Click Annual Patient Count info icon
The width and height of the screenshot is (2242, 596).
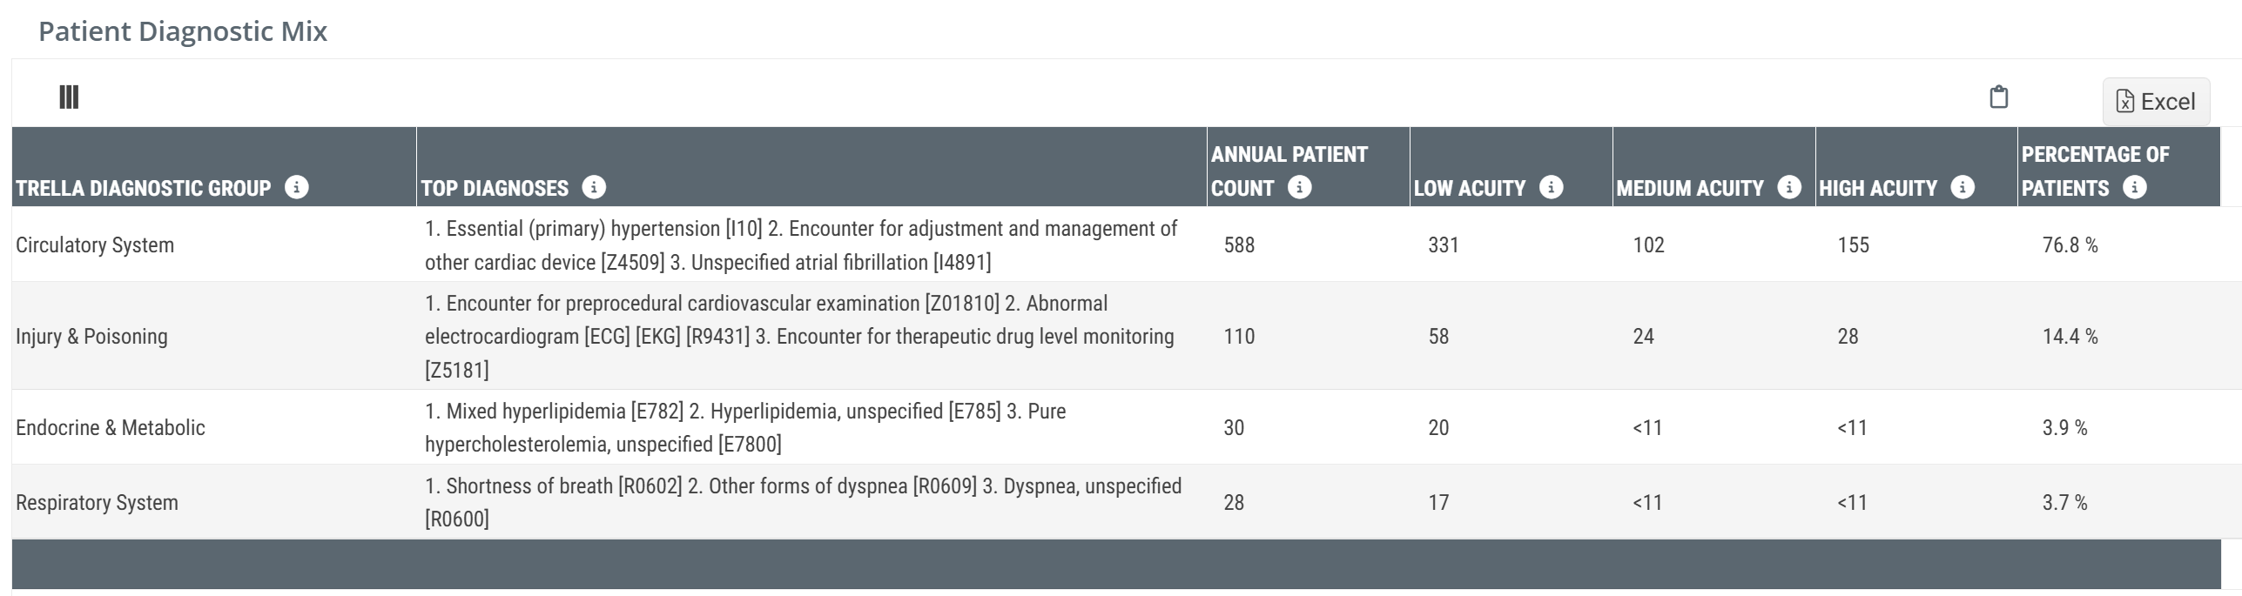pos(1300,187)
